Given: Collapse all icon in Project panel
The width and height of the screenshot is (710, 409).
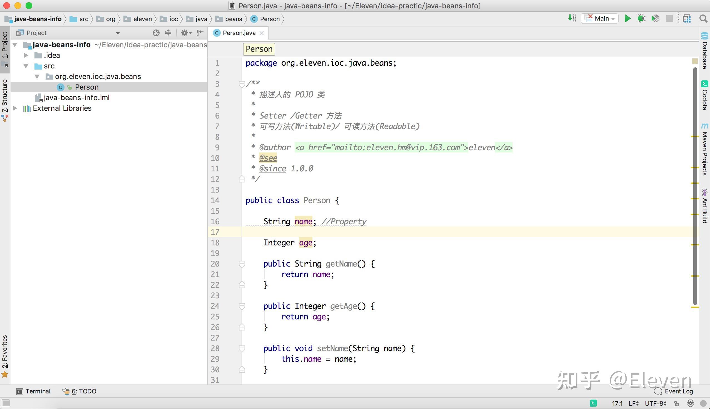Looking at the screenshot, I should tap(168, 33).
